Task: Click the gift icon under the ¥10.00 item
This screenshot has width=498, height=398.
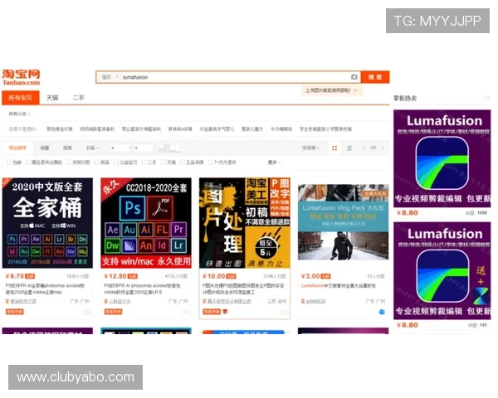Action: pos(225,312)
